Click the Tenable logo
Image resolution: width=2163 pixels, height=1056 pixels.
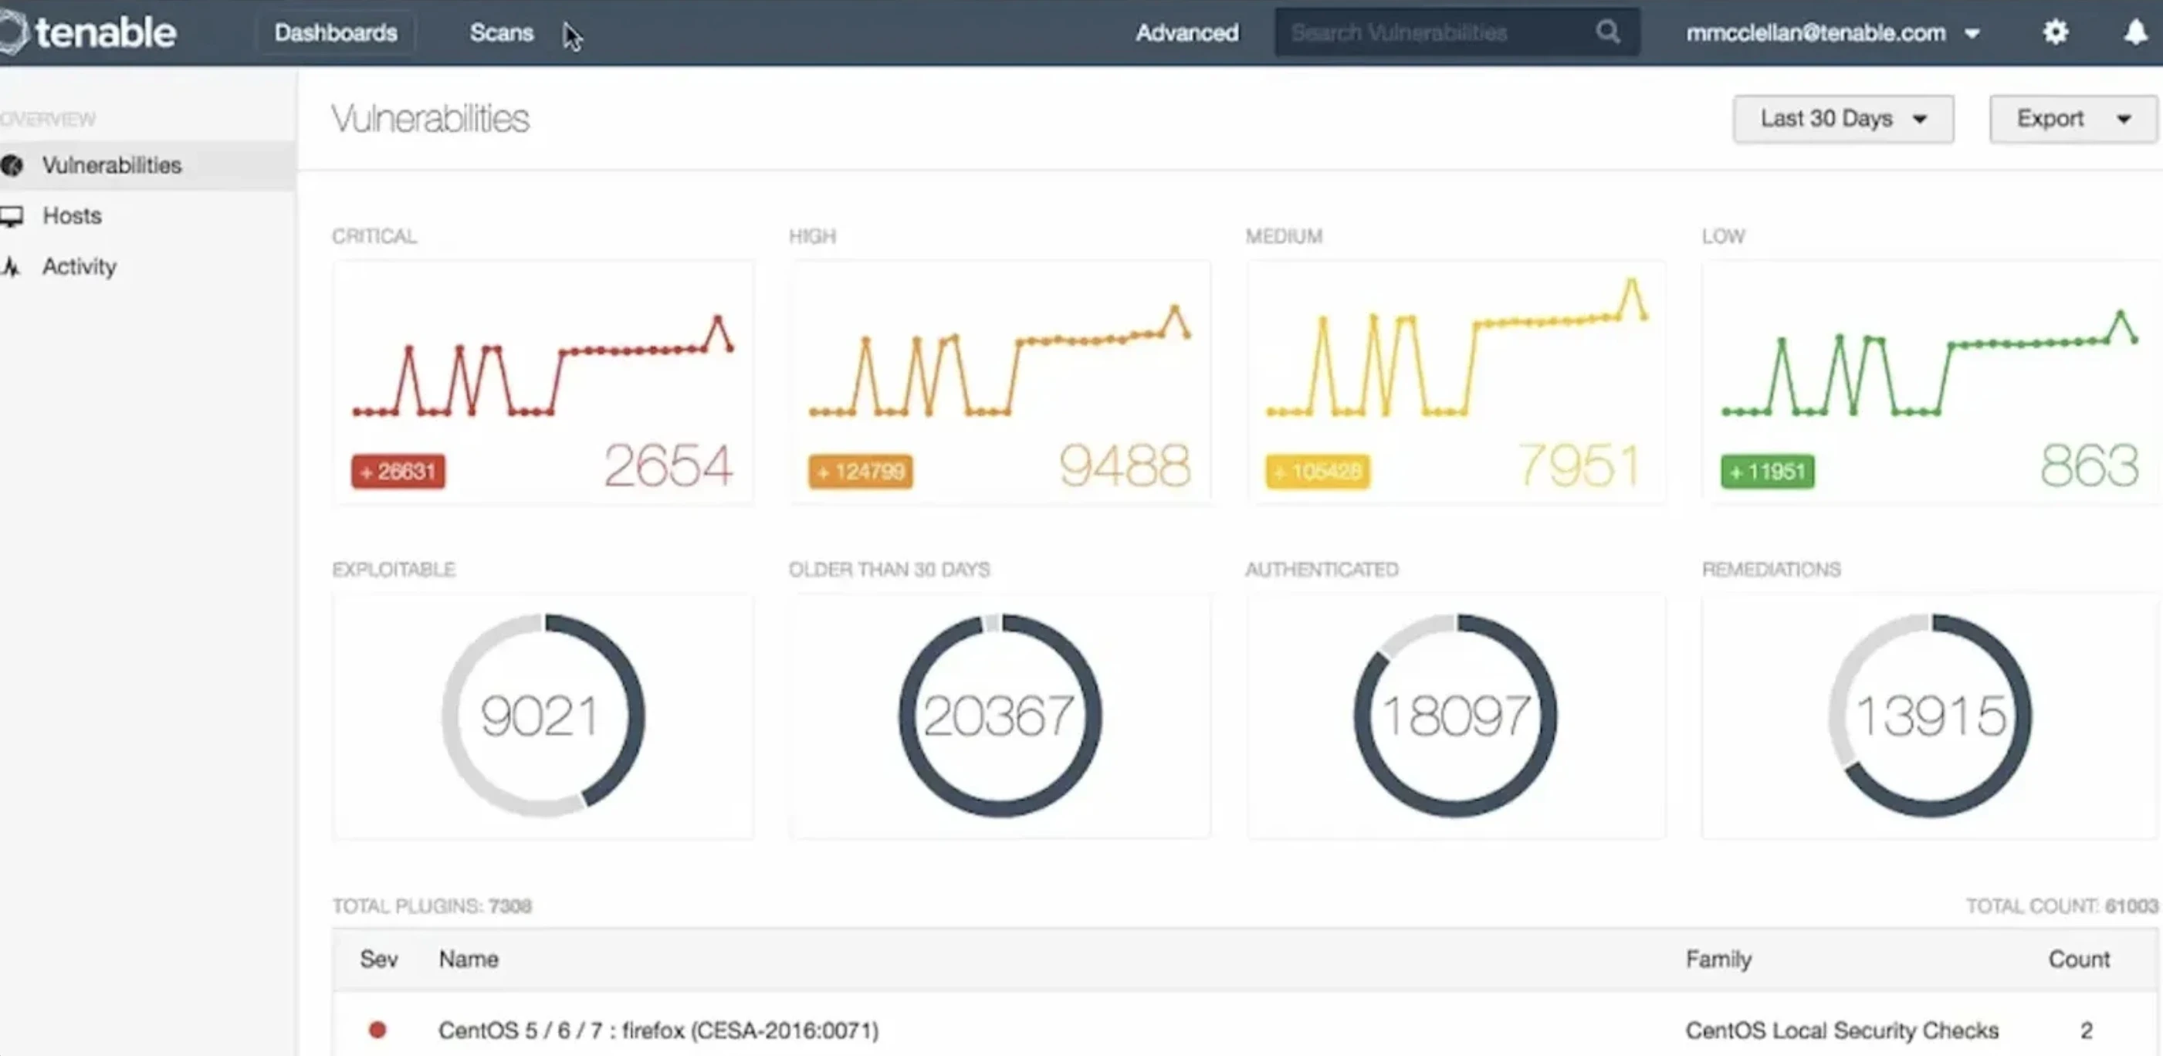coord(88,32)
